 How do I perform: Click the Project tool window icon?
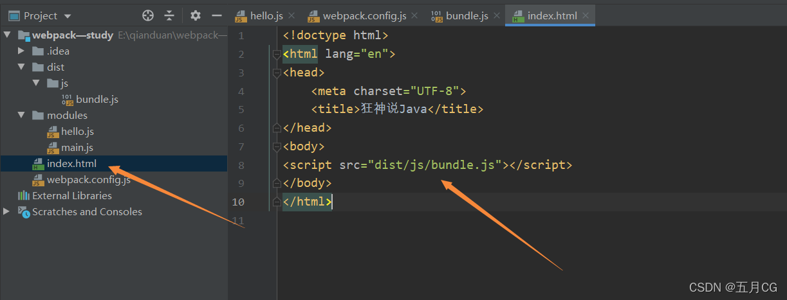click(x=14, y=15)
